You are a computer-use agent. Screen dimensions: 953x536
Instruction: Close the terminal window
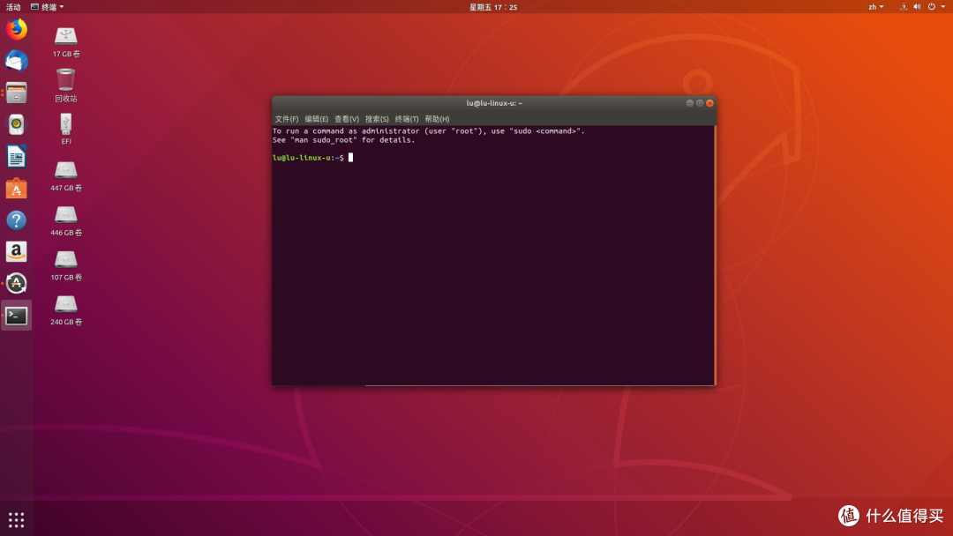tap(709, 103)
